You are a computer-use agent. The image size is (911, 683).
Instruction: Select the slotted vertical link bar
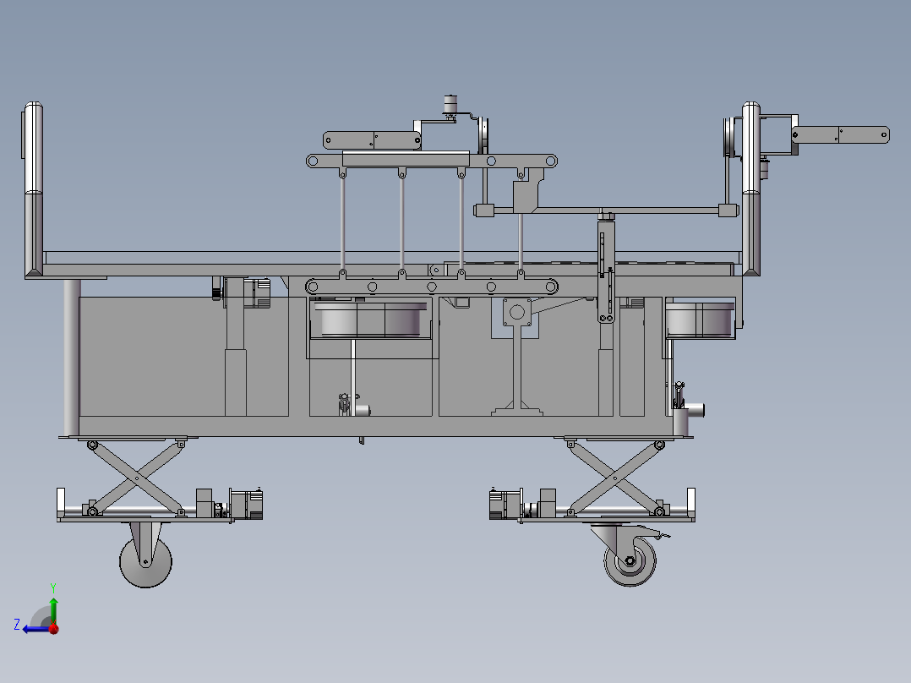[x=606, y=271]
